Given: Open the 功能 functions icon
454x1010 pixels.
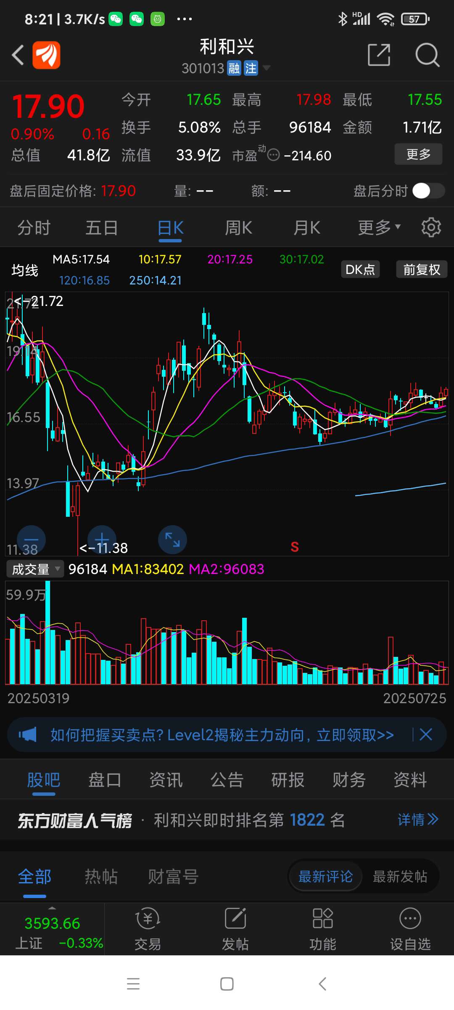Looking at the screenshot, I should (322, 929).
